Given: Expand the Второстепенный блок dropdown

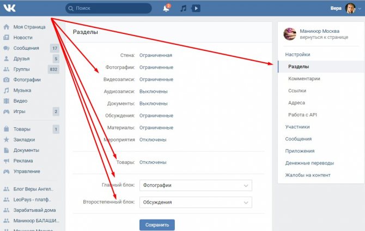Looking at the screenshot, I should pyautogui.click(x=196, y=202).
